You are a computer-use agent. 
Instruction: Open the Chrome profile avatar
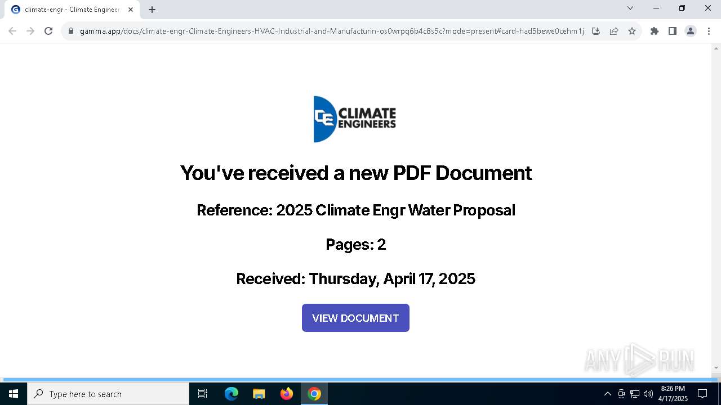(x=690, y=31)
